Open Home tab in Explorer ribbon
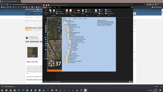This screenshot has height=92, width=163. [x=50, y=7]
